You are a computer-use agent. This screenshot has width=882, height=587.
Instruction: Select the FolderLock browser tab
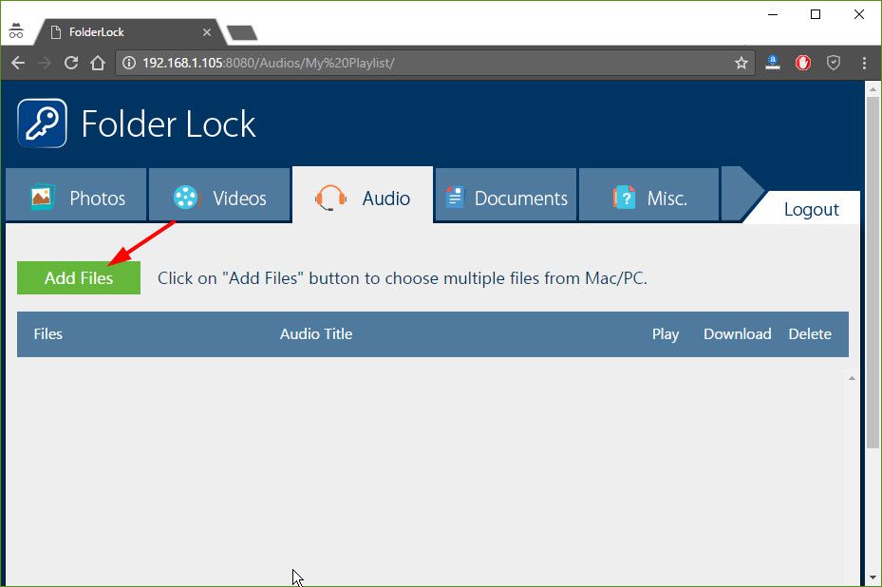(129, 32)
